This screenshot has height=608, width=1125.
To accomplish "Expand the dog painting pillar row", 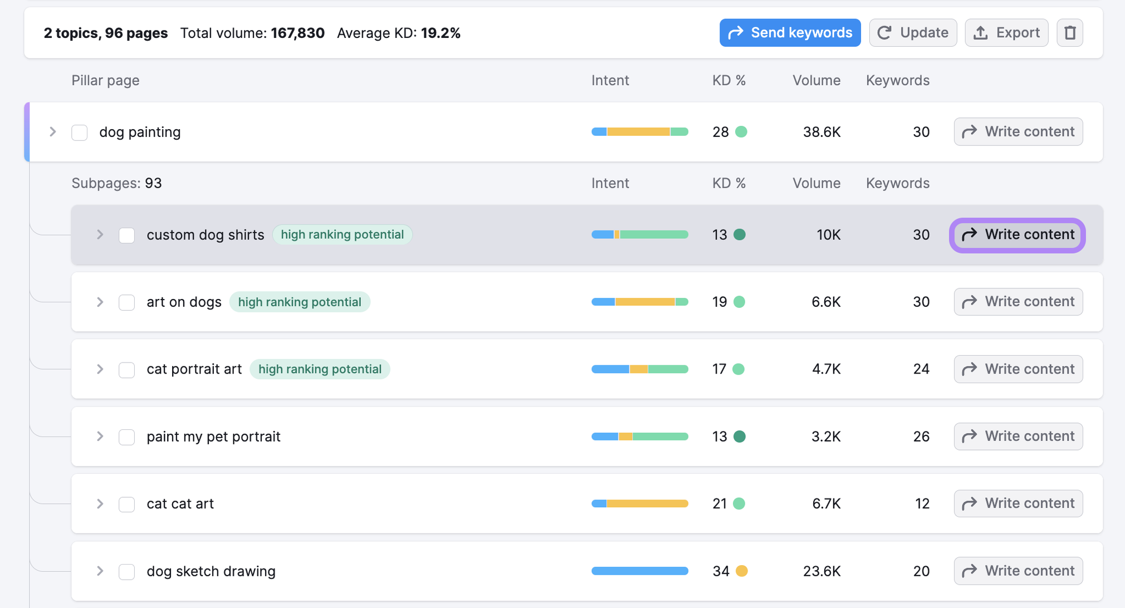I will (x=53, y=132).
